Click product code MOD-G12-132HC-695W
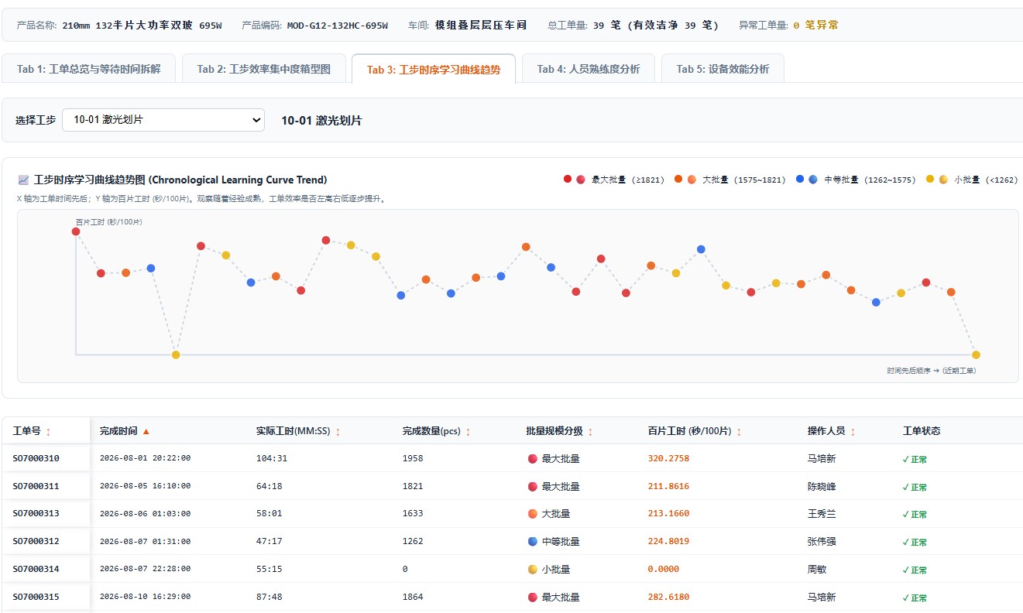Screen dimensions: 1023x613 [x=338, y=26]
